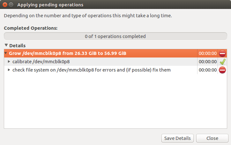Click the red error icon on the check file system row
This screenshot has width=231, height=145.
[x=222, y=70]
